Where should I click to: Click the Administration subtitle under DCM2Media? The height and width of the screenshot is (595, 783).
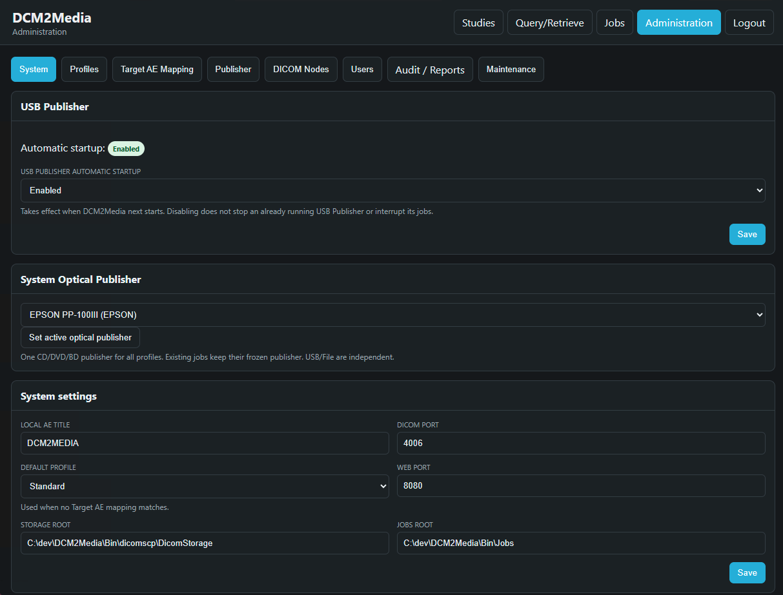[39, 32]
